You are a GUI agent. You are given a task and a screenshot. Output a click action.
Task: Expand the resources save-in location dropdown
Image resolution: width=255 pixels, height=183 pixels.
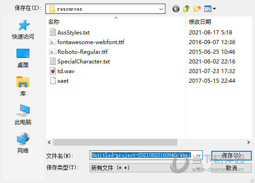pos(161,9)
